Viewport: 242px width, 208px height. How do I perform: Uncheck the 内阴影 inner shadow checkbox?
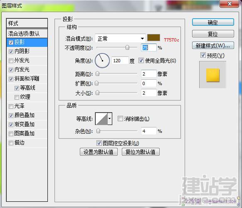[11, 51]
